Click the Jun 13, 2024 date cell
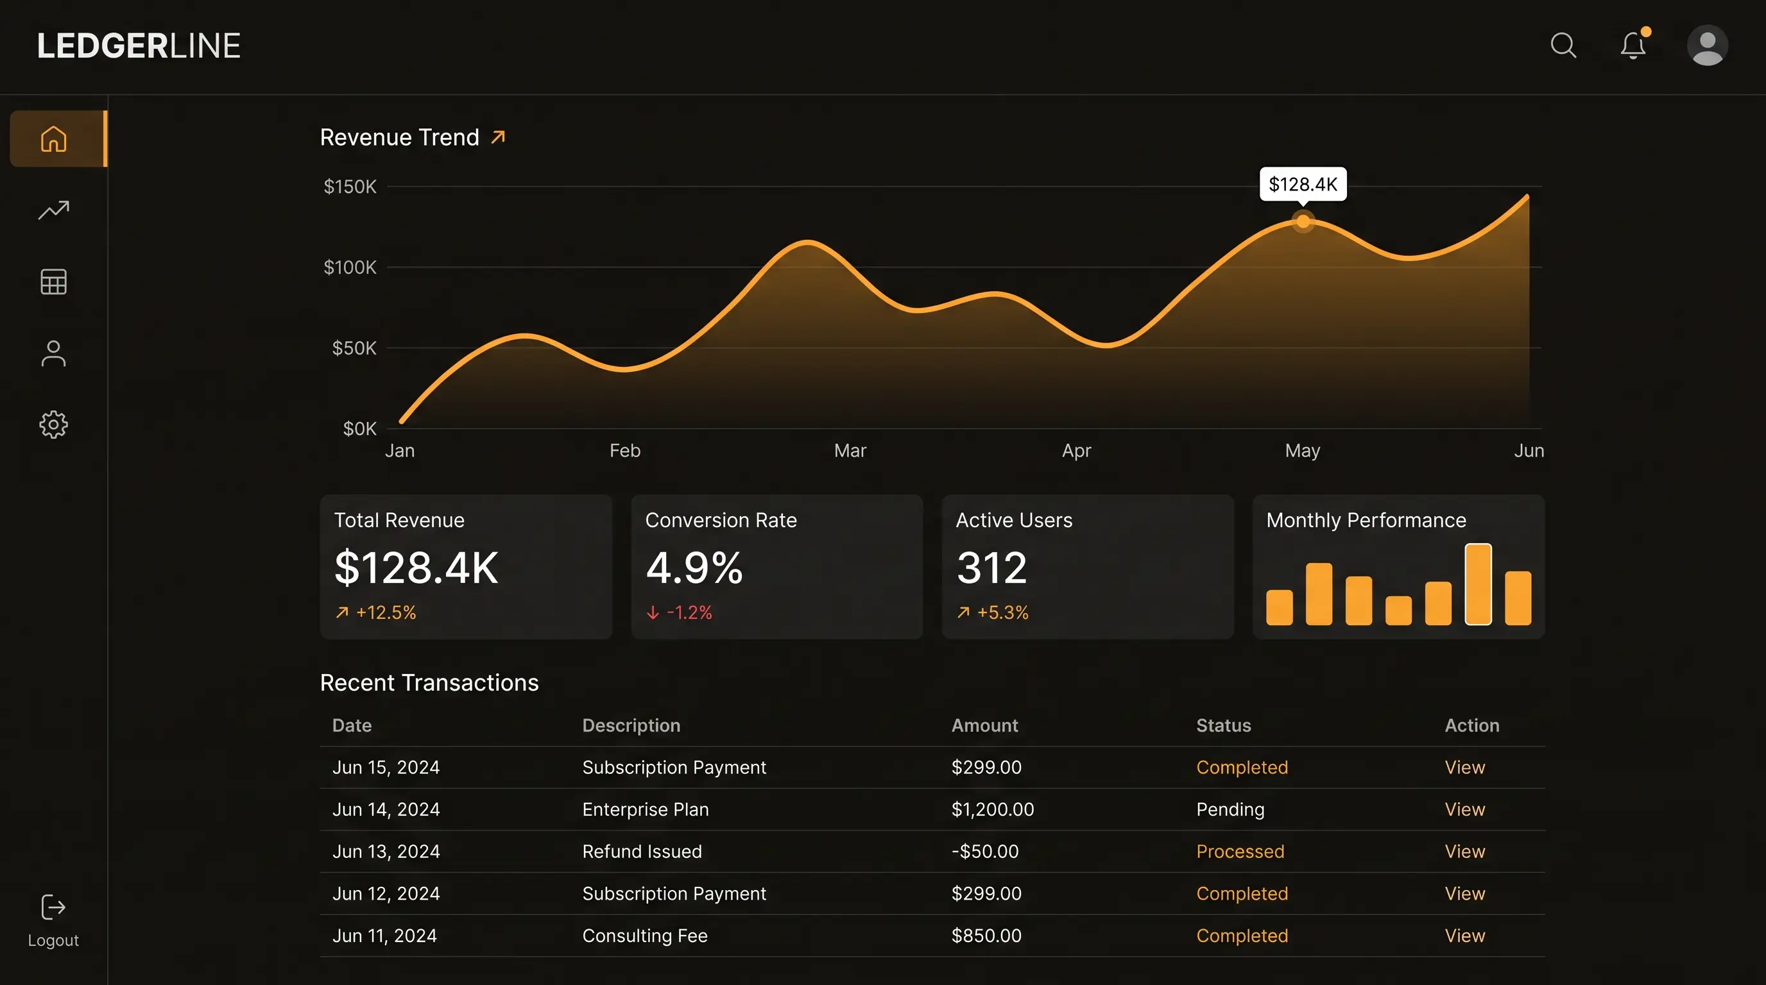Viewport: 1766px width, 985px height. (386, 852)
